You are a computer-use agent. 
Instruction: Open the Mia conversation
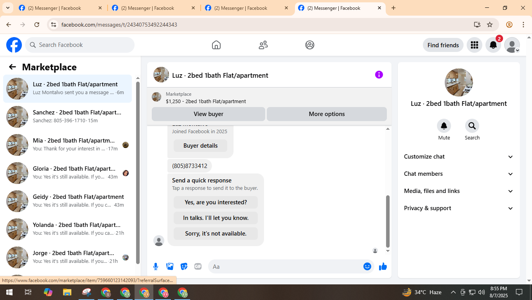click(67, 145)
